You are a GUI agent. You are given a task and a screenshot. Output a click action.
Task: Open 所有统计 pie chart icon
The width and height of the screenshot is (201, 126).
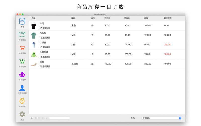22,101
